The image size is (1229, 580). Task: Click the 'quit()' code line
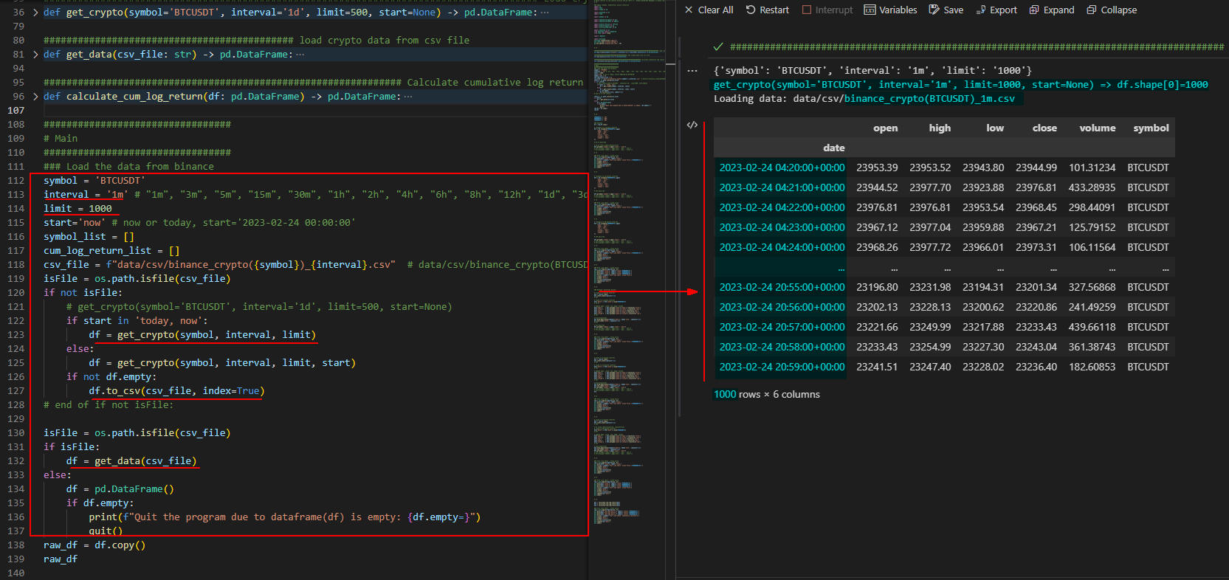pyautogui.click(x=106, y=531)
